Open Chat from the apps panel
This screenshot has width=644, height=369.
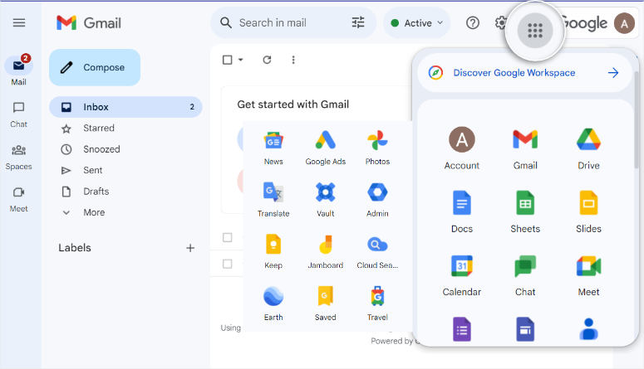pos(525,275)
